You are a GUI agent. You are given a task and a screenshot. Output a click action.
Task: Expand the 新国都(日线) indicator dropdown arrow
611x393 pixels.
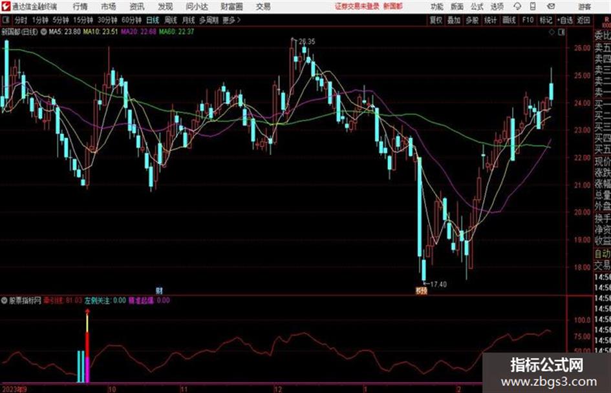(x=44, y=32)
